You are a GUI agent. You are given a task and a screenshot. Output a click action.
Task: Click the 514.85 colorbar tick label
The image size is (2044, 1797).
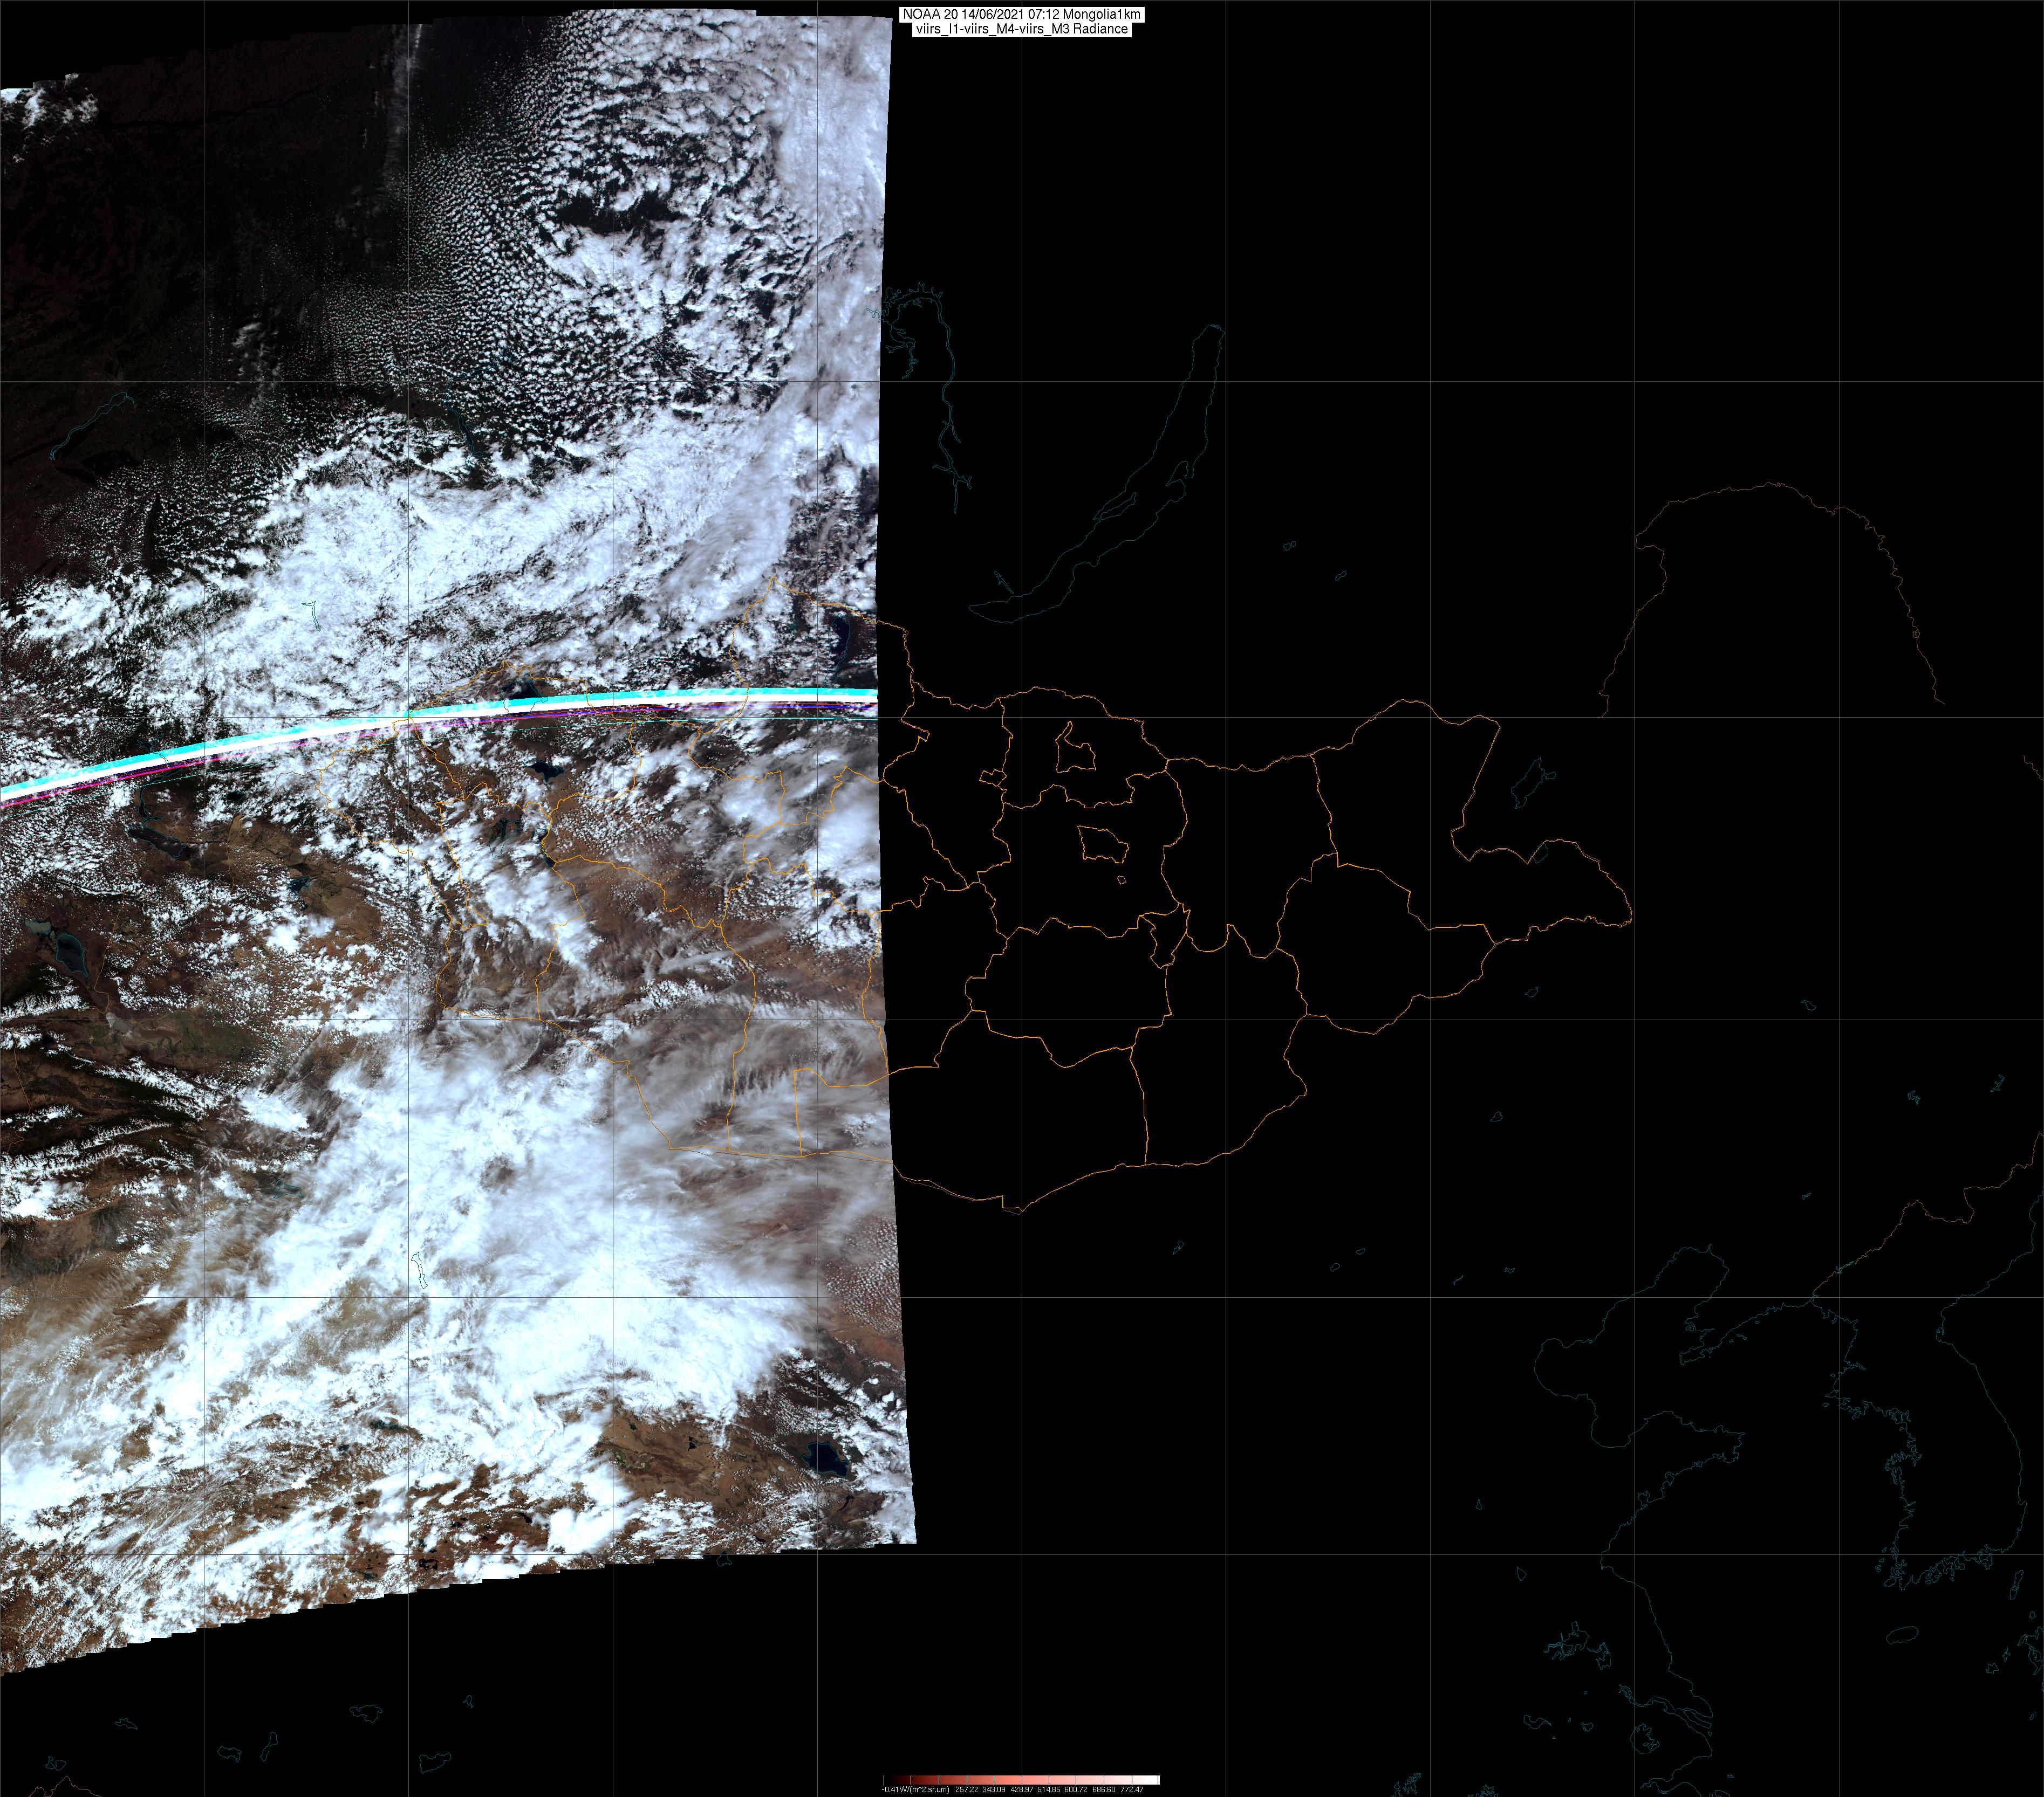[x=1049, y=1790]
